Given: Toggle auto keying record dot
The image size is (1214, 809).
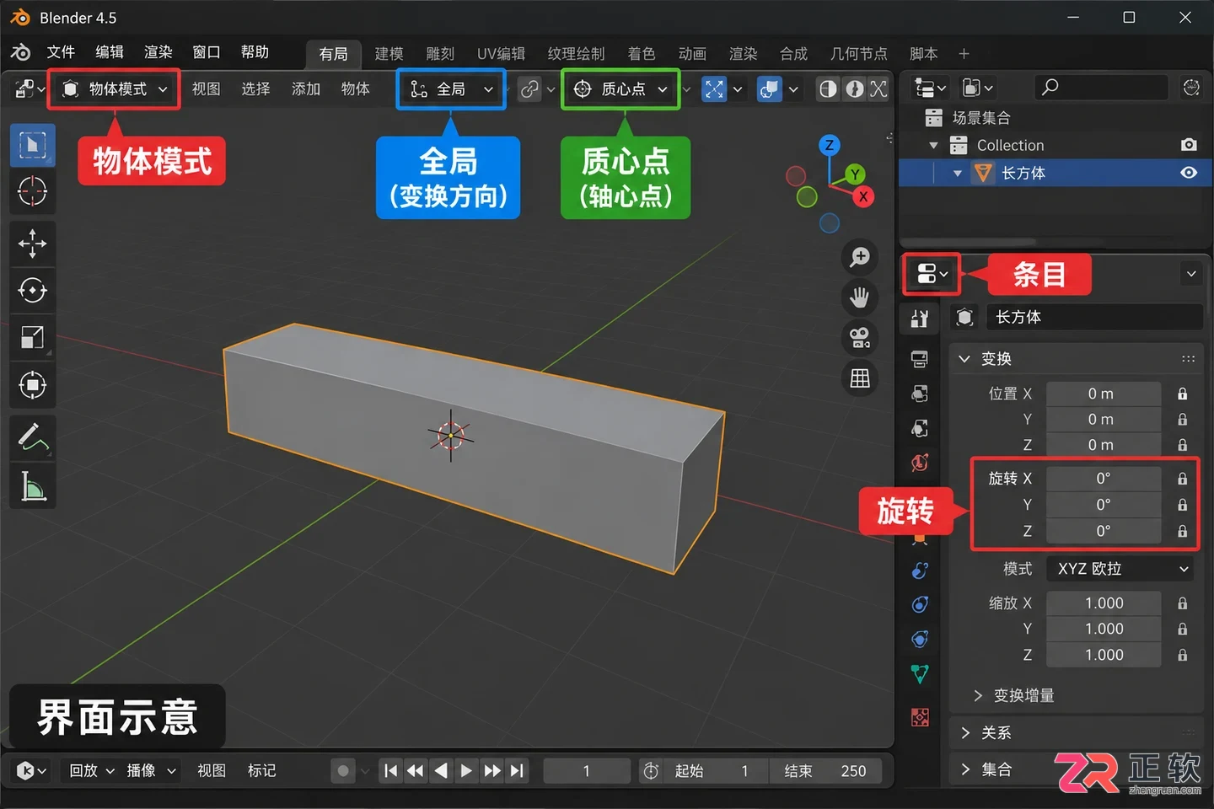Looking at the screenshot, I should coord(343,770).
